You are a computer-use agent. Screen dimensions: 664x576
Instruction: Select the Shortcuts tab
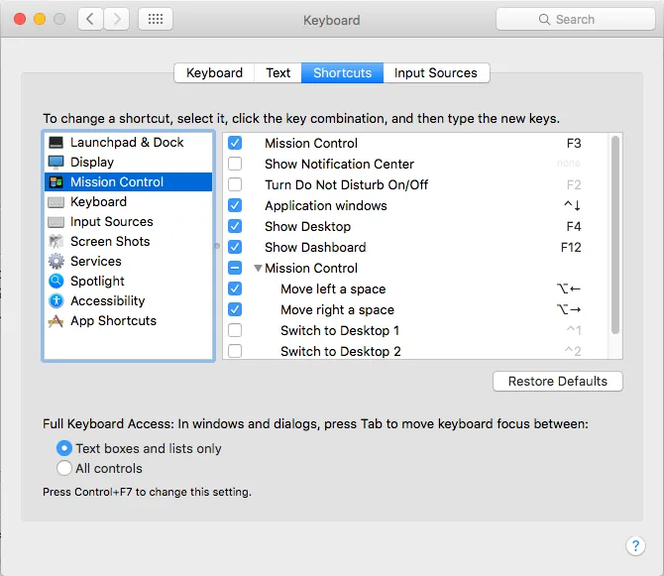tap(342, 72)
